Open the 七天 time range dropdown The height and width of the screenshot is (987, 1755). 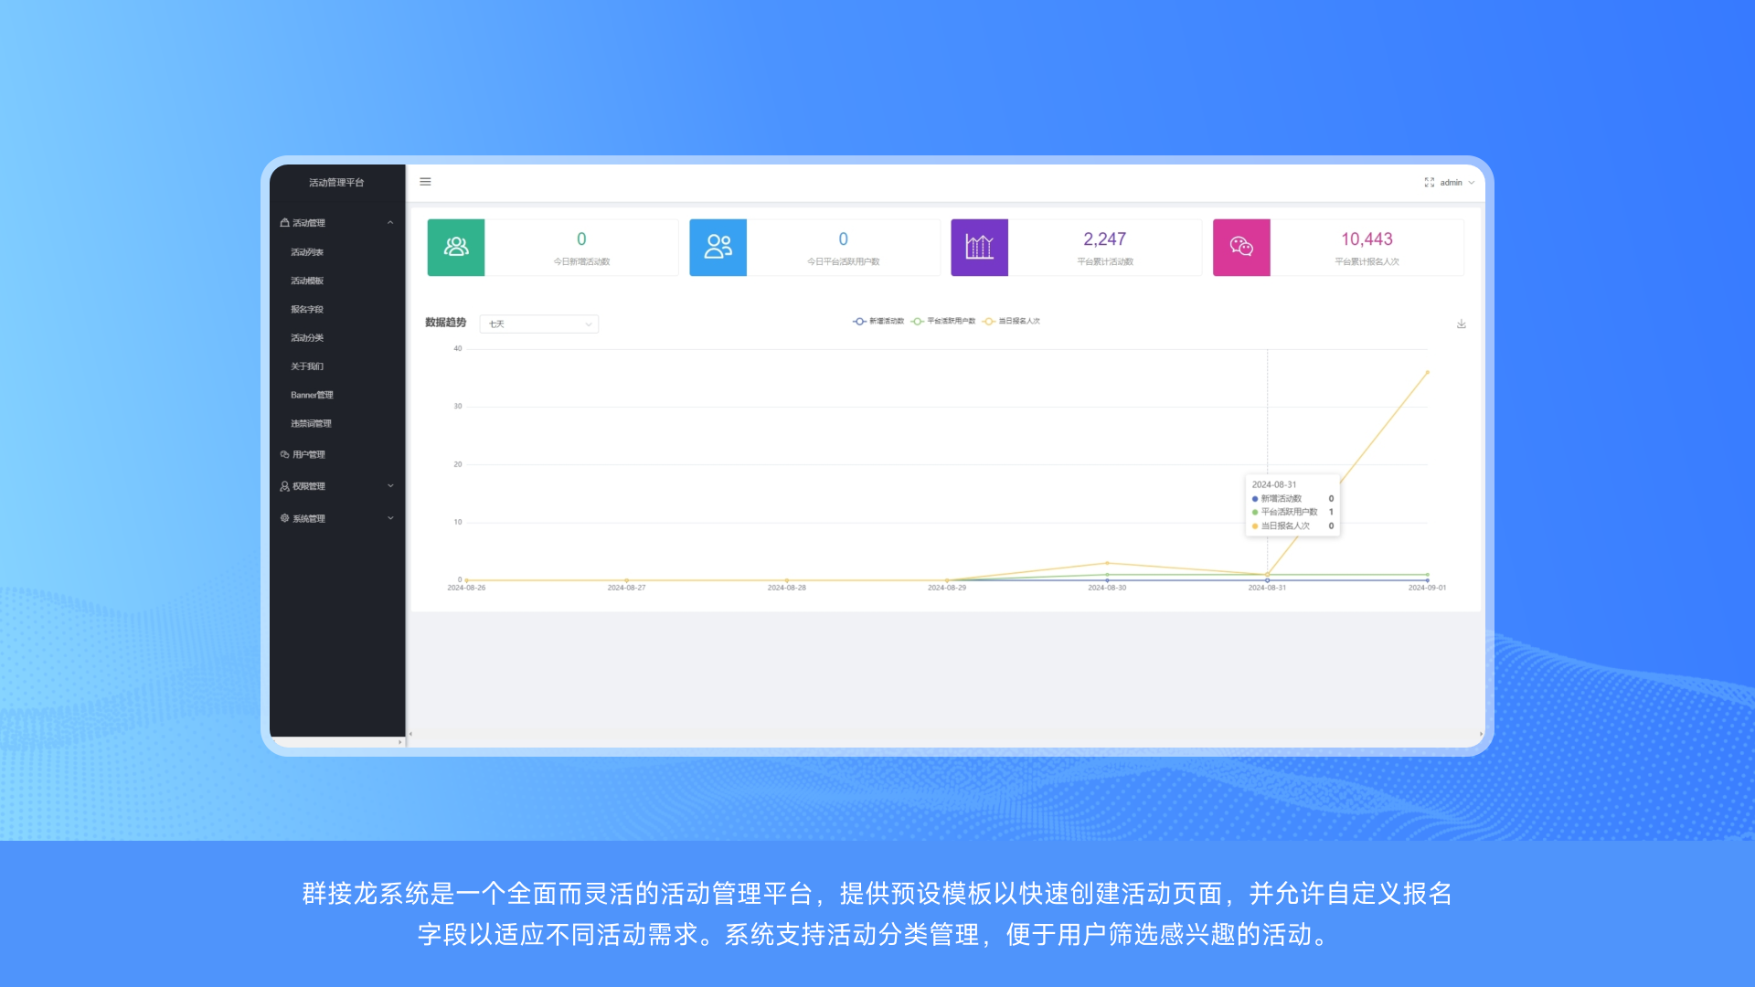pyautogui.click(x=539, y=324)
